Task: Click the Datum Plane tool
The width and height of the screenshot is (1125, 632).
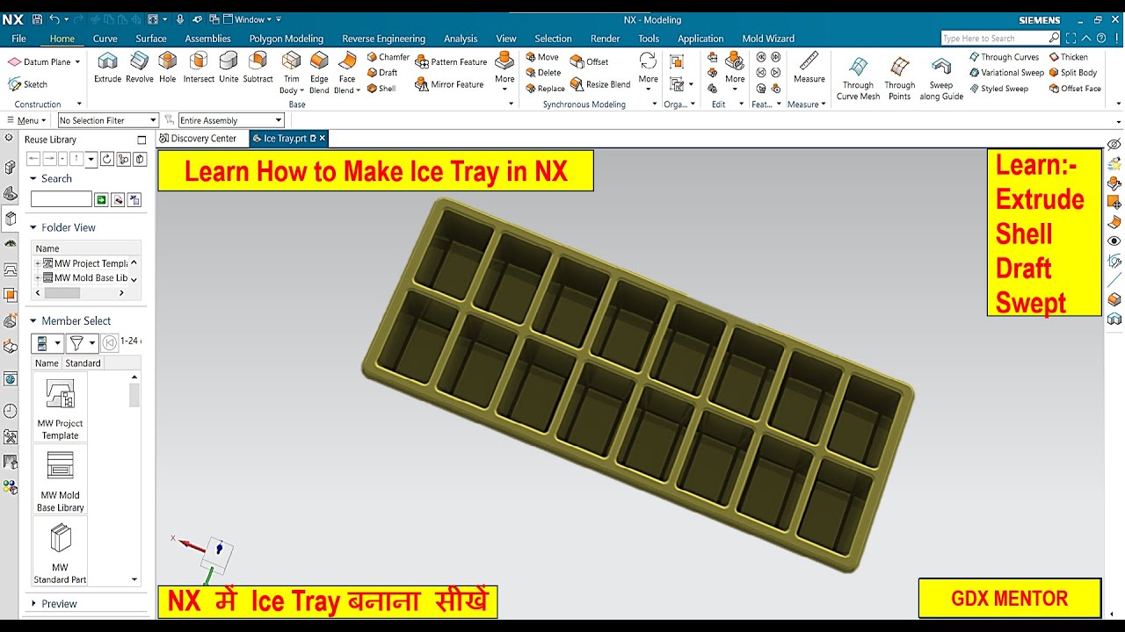Action: (40, 62)
